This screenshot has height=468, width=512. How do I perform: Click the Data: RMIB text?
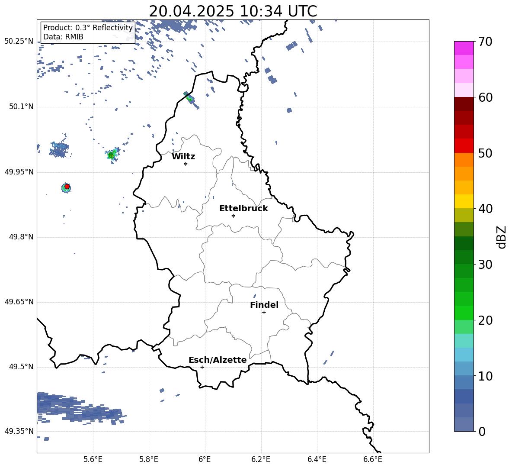pos(63,37)
